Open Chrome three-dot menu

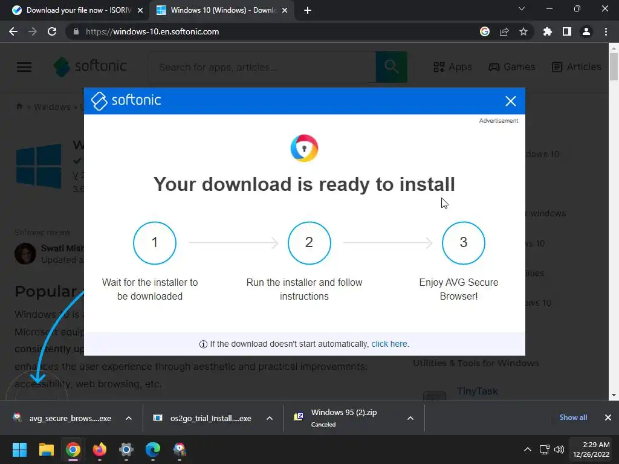(606, 31)
